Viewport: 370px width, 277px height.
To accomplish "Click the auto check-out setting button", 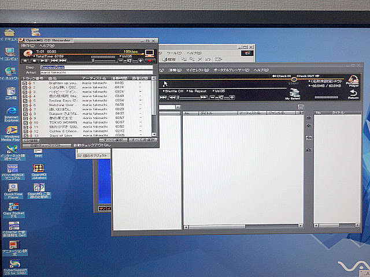I will click(46, 145).
